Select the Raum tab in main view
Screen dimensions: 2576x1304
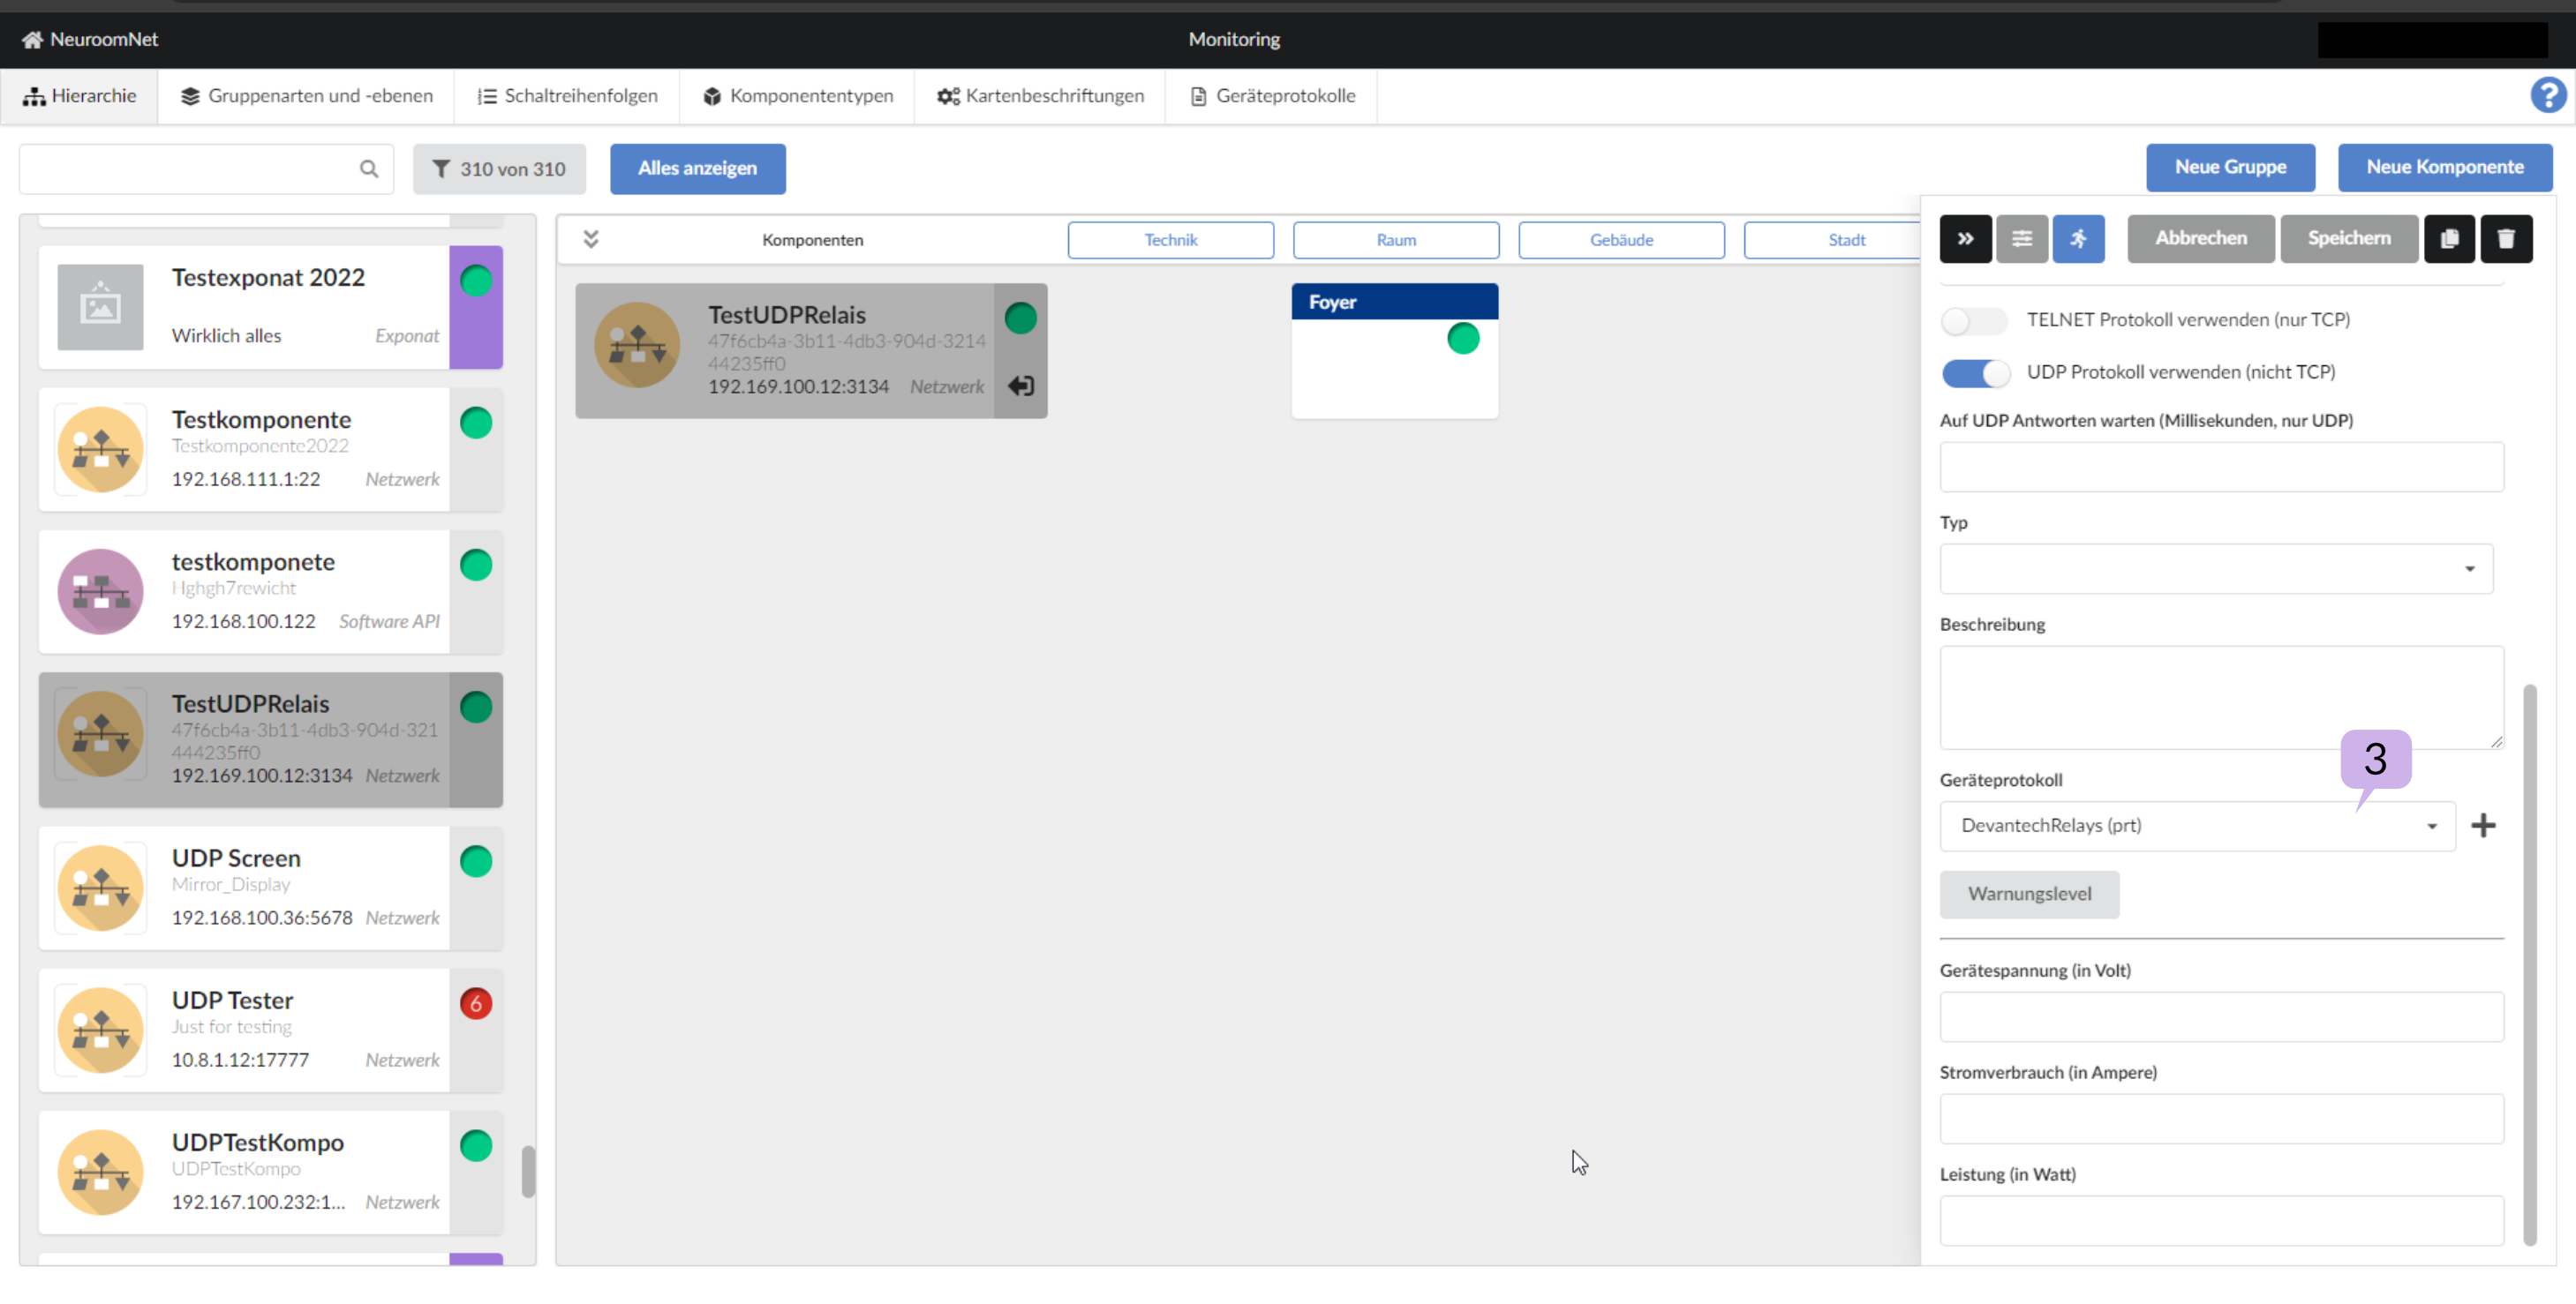pos(1395,238)
